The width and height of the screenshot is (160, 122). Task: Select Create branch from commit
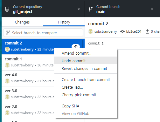click(x=86, y=80)
